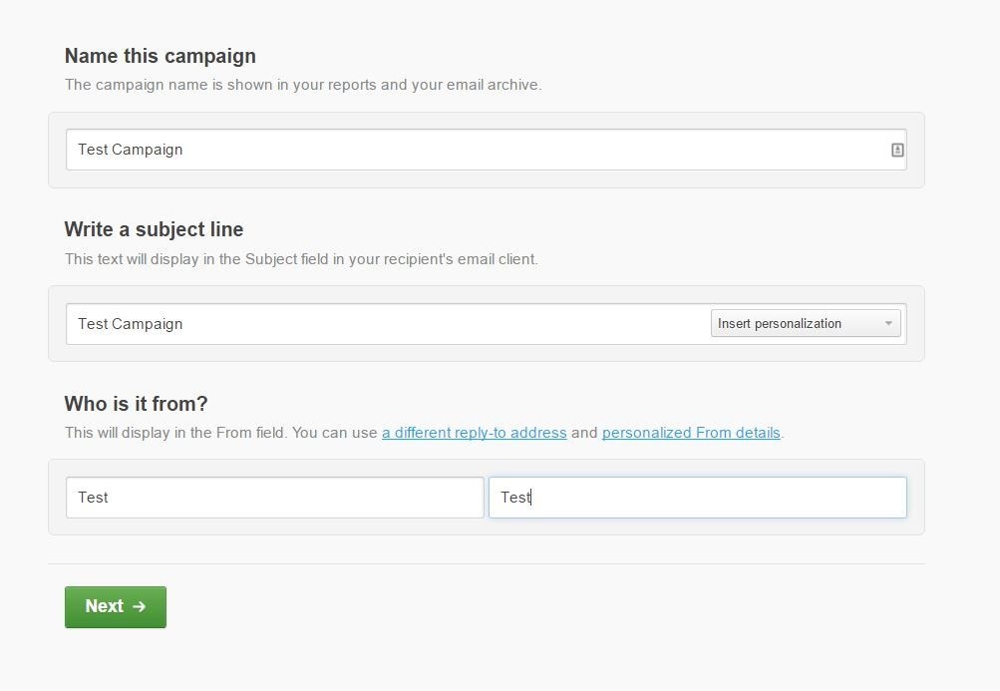Click the 'Name this campaign' heading
This screenshot has width=1000, height=691.
161,56
